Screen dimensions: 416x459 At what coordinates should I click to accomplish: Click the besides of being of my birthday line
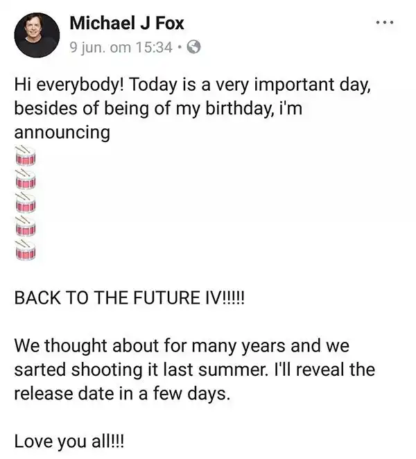coord(139,108)
